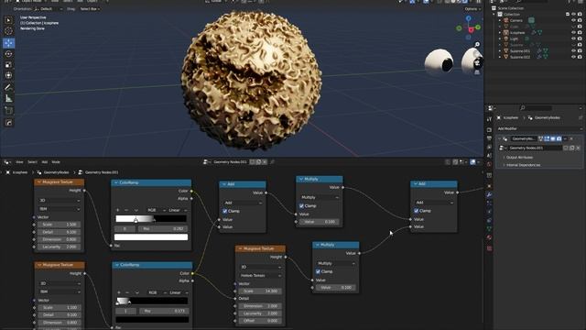The image size is (586, 330).
Task: Click GeometryNodes in the node editor breadcrumb
Action: (57, 172)
